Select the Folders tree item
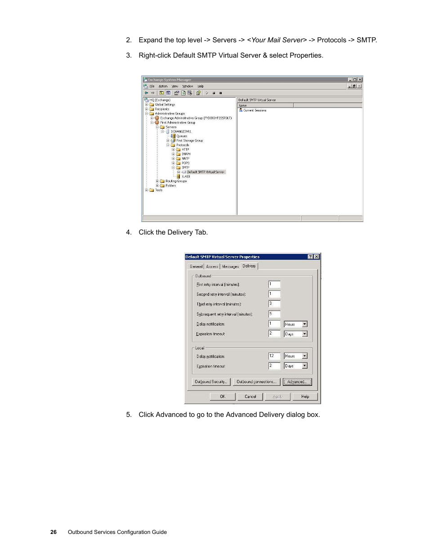This screenshot has width=429, height=556. (x=170, y=185)
